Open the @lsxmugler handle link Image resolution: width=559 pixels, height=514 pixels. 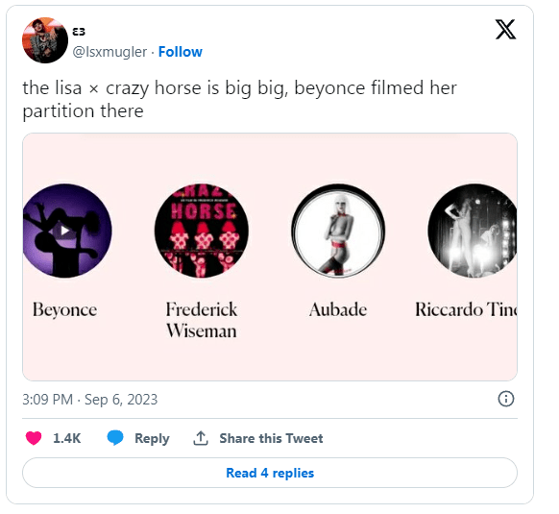click(x=109, y=52)
